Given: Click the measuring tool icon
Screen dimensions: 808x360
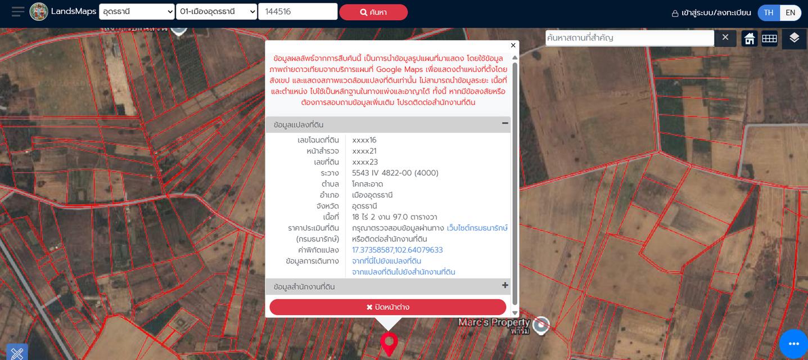Looking at the screenshot, I should point(17,352).
